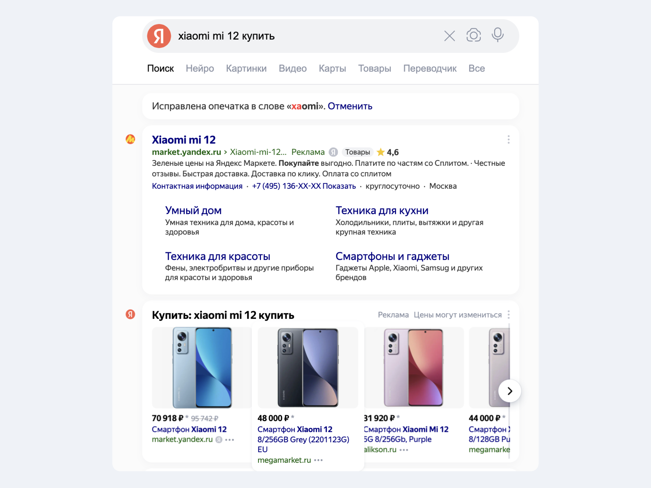Viewport: 651px width, 488px height.
Task: Click the Yandex logo in search bar
Action: [x=159, y=36]
